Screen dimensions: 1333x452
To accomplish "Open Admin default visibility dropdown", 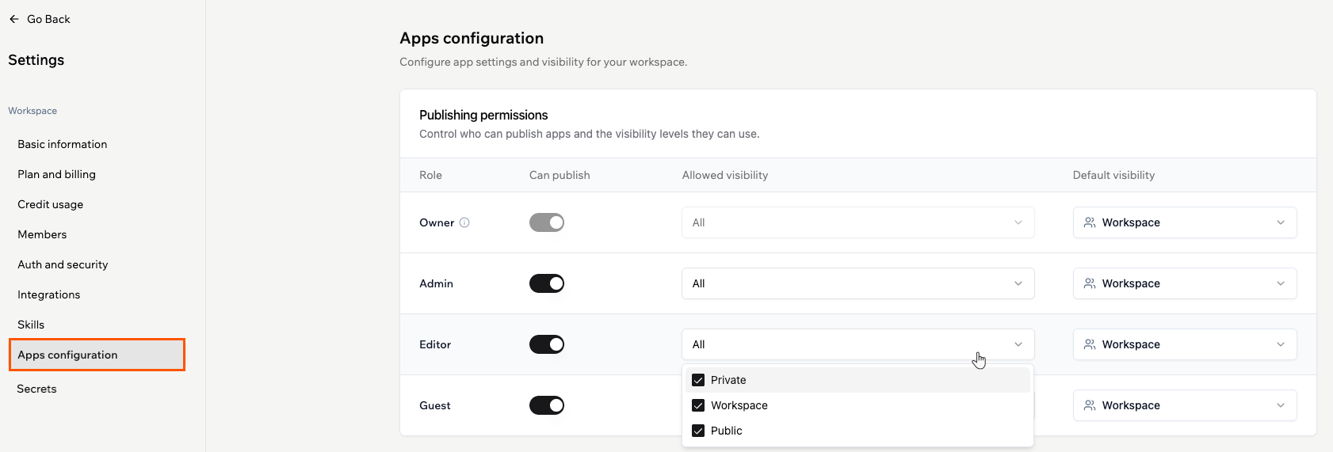I will tap(1185, 283).
